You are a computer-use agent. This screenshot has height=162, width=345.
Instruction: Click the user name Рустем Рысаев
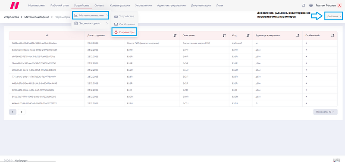[326, 6]
